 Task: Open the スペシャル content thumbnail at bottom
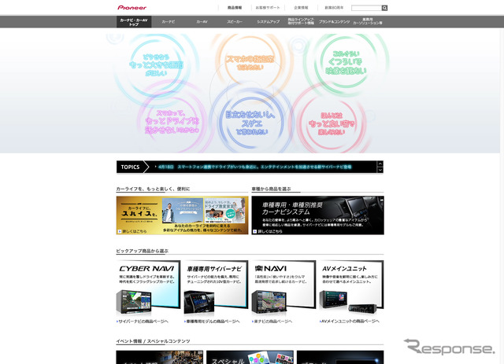(250, 357)
